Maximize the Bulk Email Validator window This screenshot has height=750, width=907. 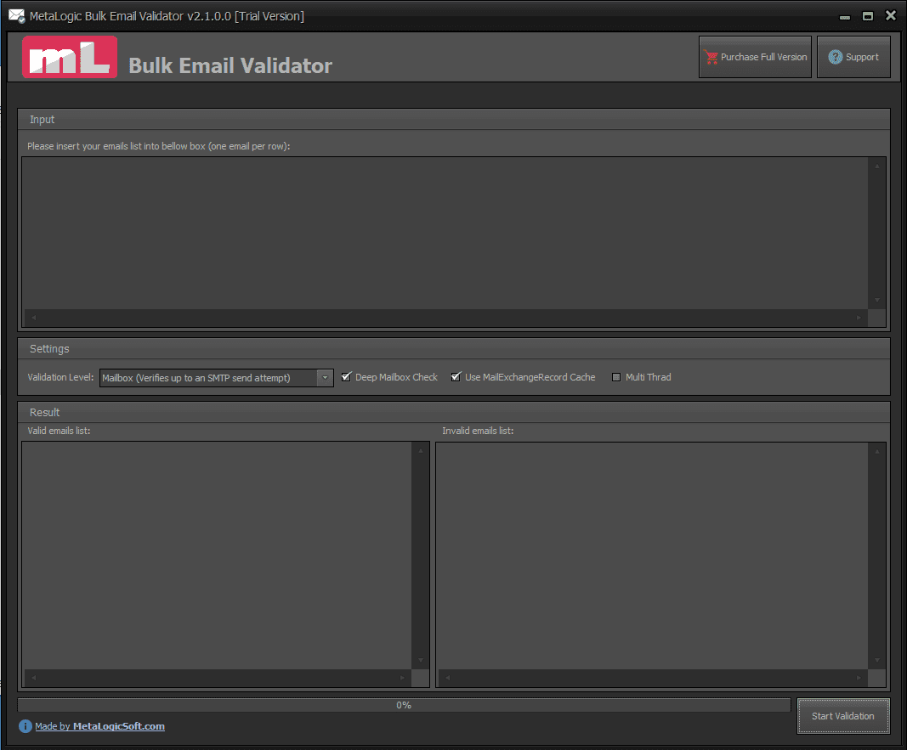coord(868,16)
